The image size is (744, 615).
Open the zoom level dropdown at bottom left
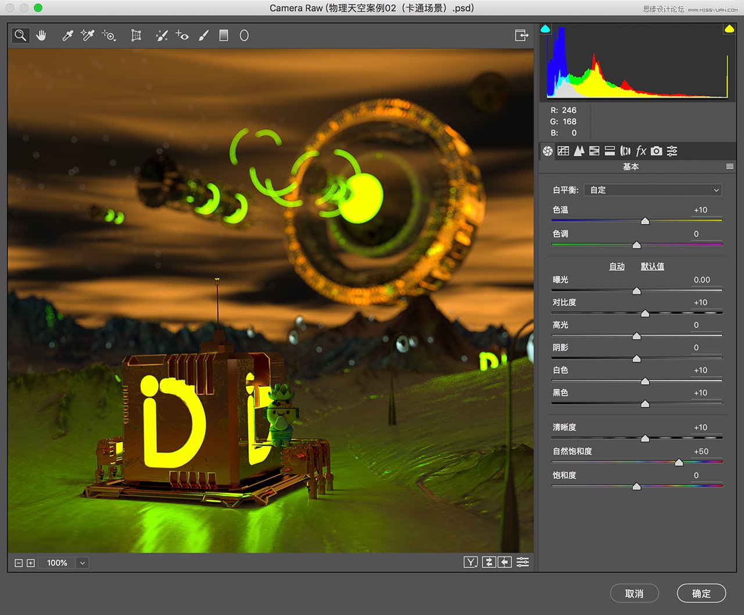tap(82, 562)
